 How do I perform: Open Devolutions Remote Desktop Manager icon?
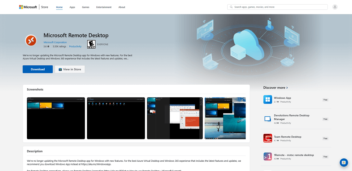tap(267, 119)
